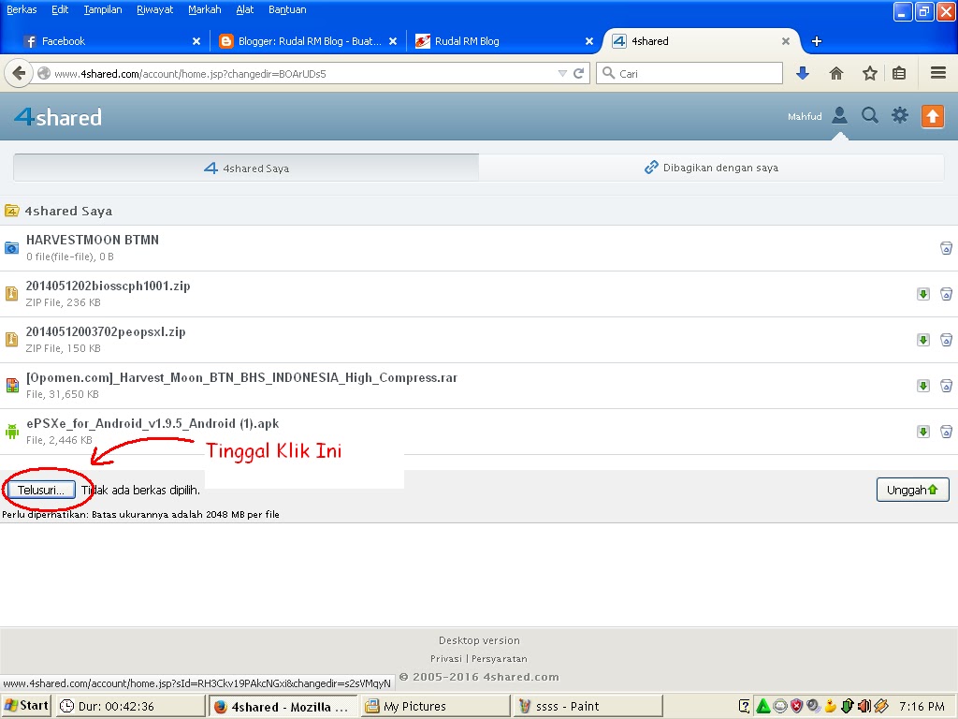Viewport: 958px width, 719px height.
Task: Go to Firefox home page icon
Action: click(835, 73)
